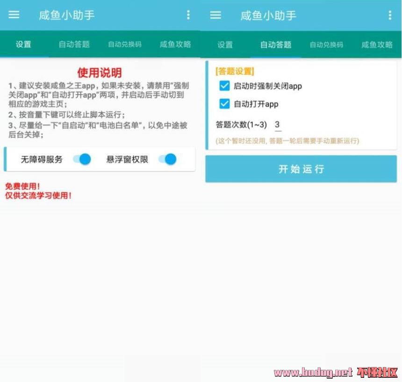Switch to the 自动答题 tab from the 设置 screen
Image resolution: width=402 pixels, height=382 pixels.
pyautogui.click(x=74, y=44)
